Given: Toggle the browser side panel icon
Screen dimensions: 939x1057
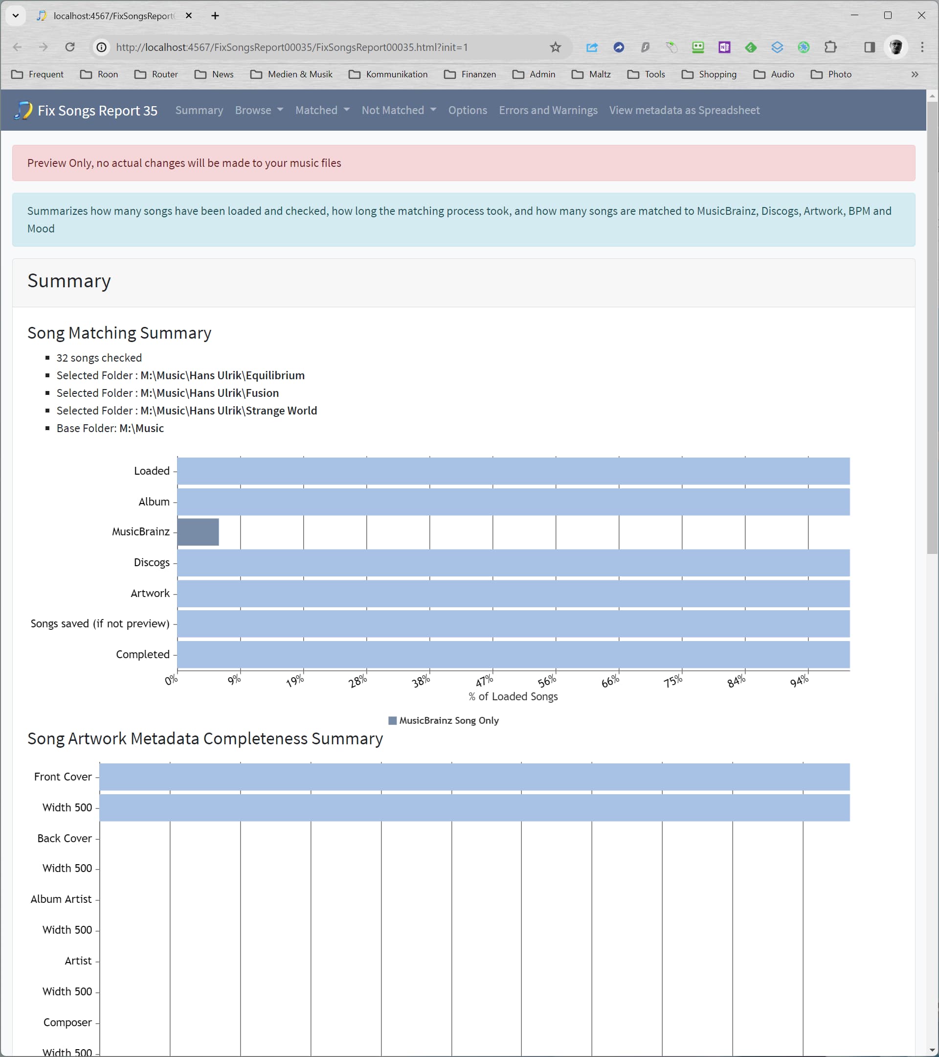Looking at the screenshot, I should click(x=869, y=47).
